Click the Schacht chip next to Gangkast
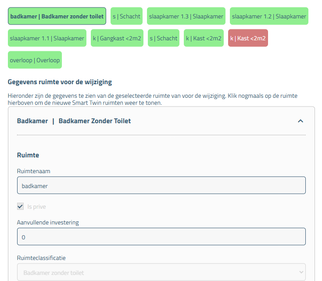Viewport: 322px width, 281px height. (164, 38)
